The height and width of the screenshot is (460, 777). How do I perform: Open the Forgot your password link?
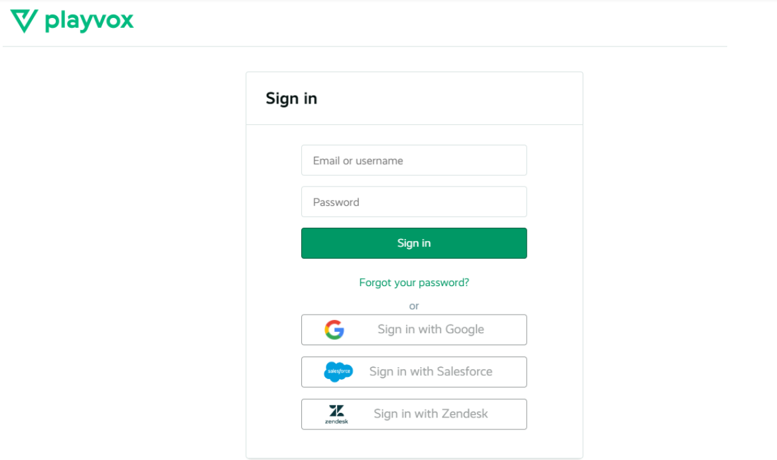[414, 283]
